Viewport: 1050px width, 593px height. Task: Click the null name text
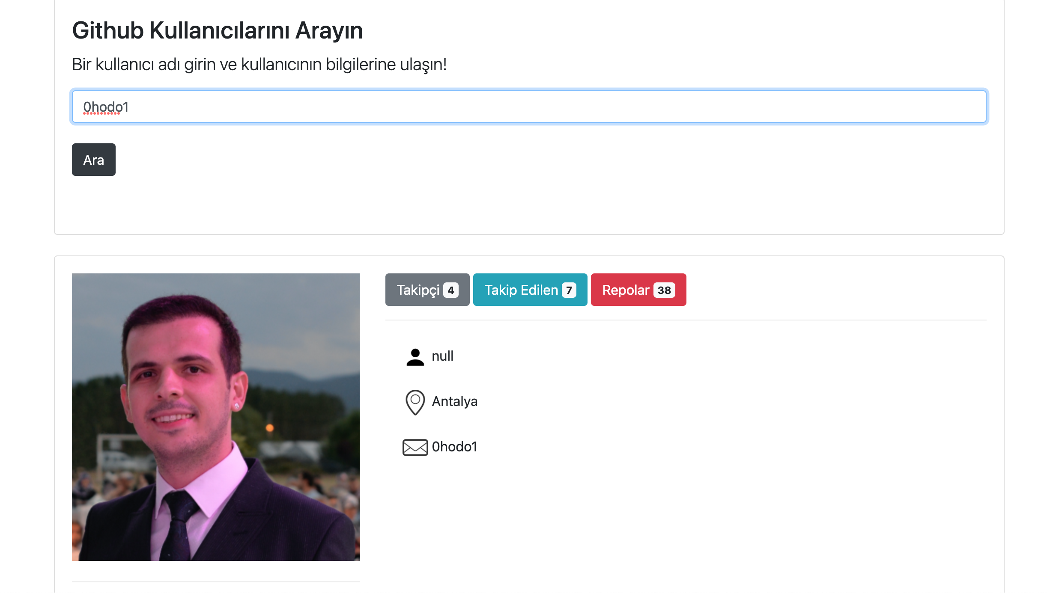(x=442, y=356)
